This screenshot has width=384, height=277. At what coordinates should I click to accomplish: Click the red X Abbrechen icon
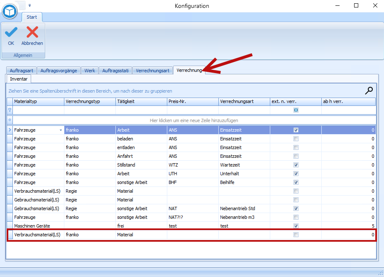(x=32, y=32)
